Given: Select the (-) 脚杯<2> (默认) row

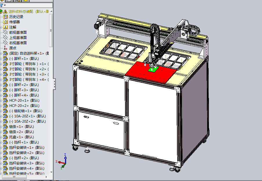Looking at the screenshot, I should (24, 85).
